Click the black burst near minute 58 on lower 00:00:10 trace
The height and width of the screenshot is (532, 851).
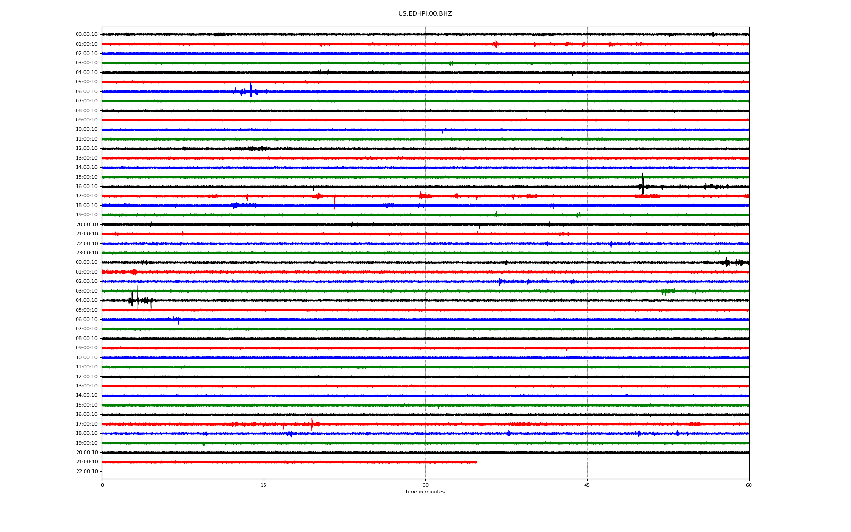(x=726, y=262)
